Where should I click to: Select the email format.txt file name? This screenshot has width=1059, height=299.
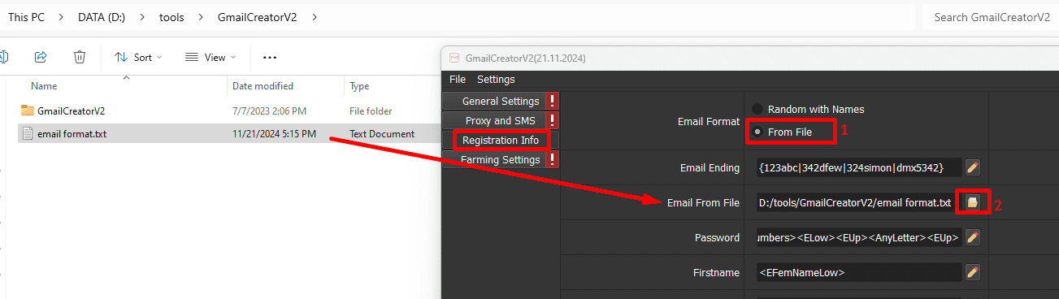point(72,134)
